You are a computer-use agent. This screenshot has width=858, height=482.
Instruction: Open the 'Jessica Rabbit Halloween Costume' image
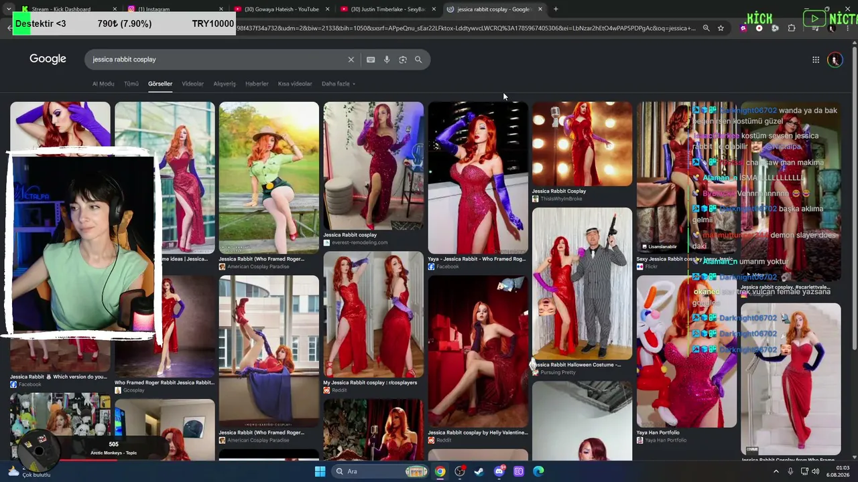[582, 283]
